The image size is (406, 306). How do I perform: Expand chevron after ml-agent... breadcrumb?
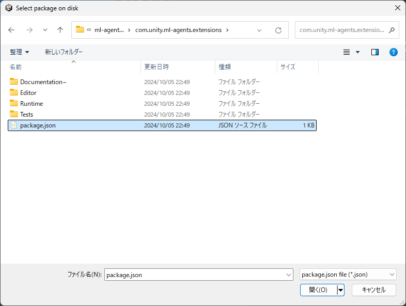129,30
